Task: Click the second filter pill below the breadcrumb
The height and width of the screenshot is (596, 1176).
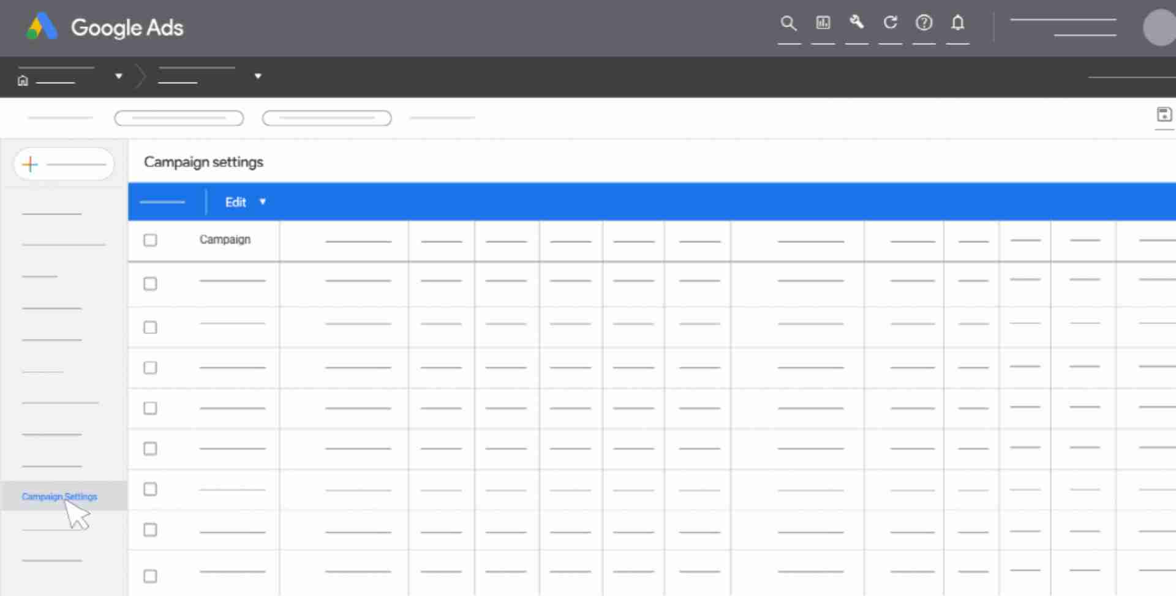Action: coord(326,118)
